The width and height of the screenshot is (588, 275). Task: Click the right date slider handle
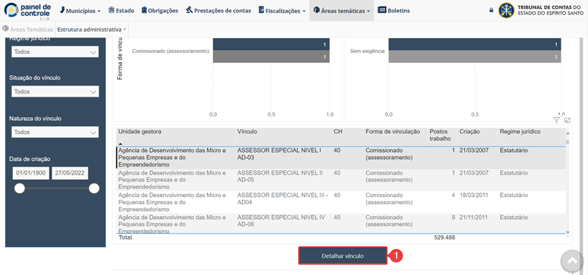click(x=94, y=189)
